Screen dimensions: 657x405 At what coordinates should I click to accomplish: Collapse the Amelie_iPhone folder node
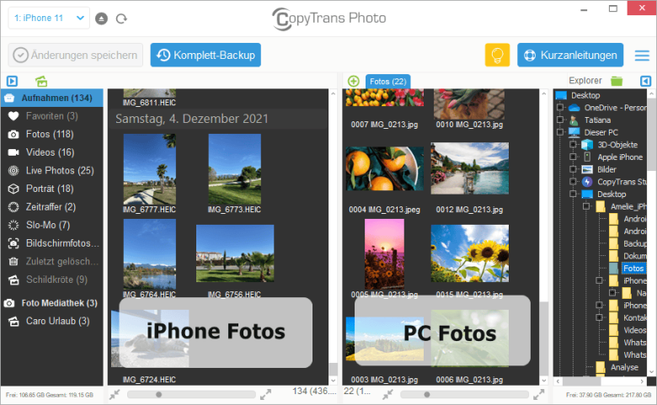pyautogui.click(x=586, y=206)
